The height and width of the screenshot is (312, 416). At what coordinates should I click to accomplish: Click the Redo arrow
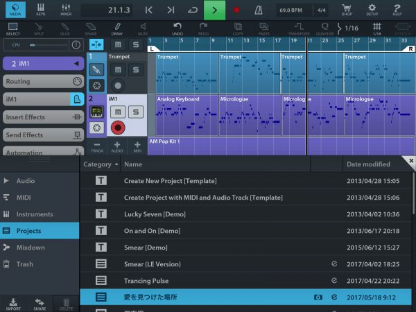click(203, 29)
